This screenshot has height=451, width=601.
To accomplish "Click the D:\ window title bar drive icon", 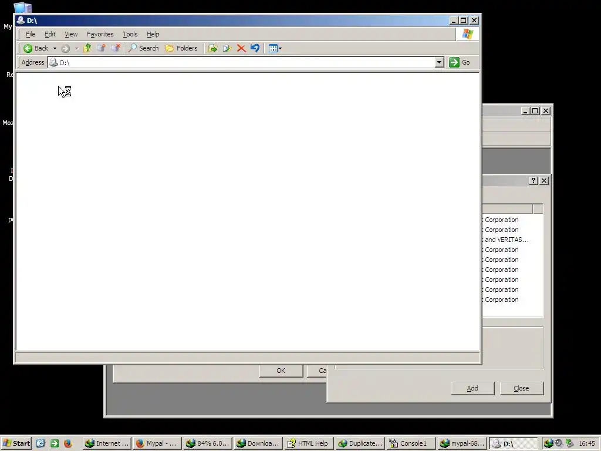I will (21, 21).
